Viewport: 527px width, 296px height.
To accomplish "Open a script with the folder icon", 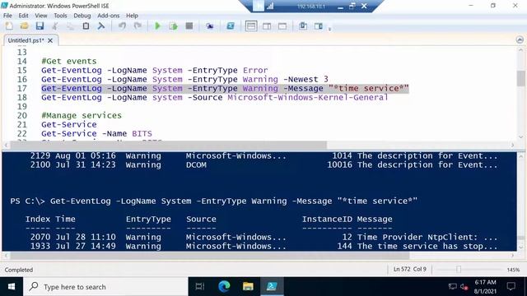I will (x=24, y=26).
